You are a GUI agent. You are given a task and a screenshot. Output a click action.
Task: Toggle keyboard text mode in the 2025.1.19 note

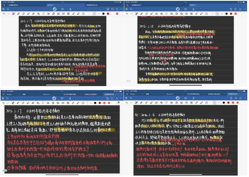click(x=63, y=9)
